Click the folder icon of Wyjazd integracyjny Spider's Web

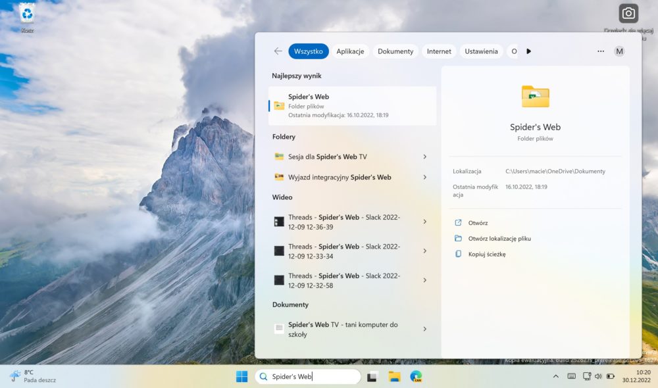(x=279, y=177)
